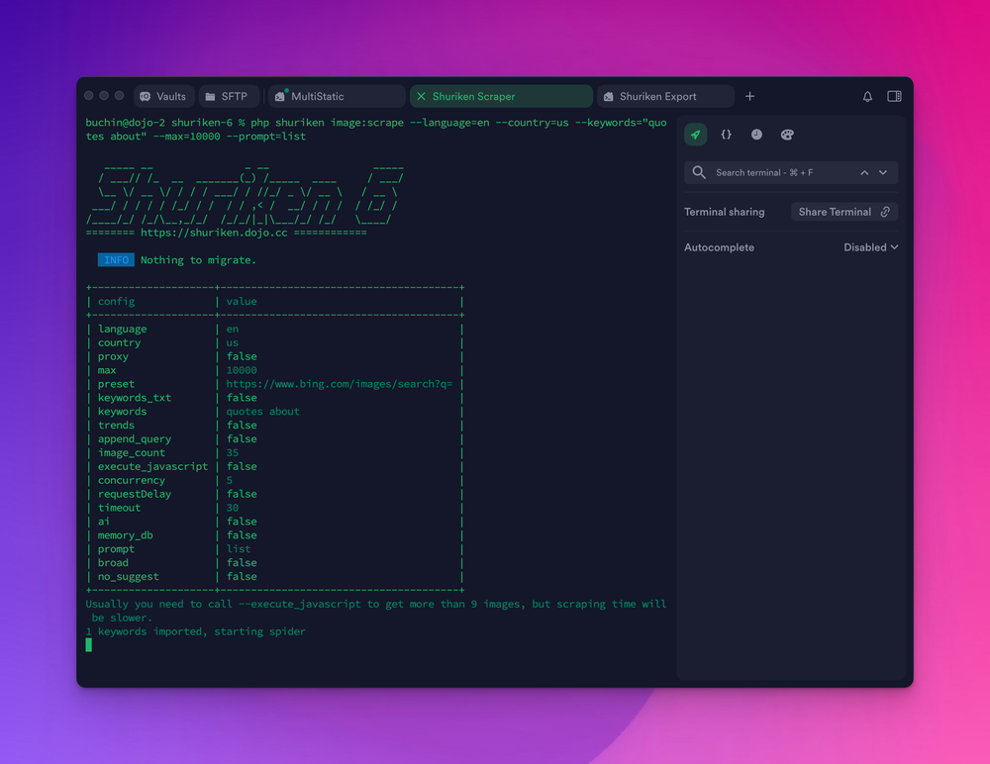This screenshot has width=990, height=764.
Task: Click the bing.com preset URL value
Action: pos(339,384)
